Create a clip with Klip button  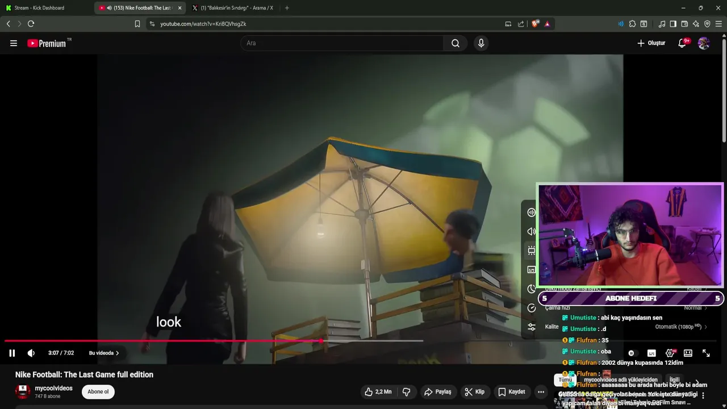[x=474, y=391]
